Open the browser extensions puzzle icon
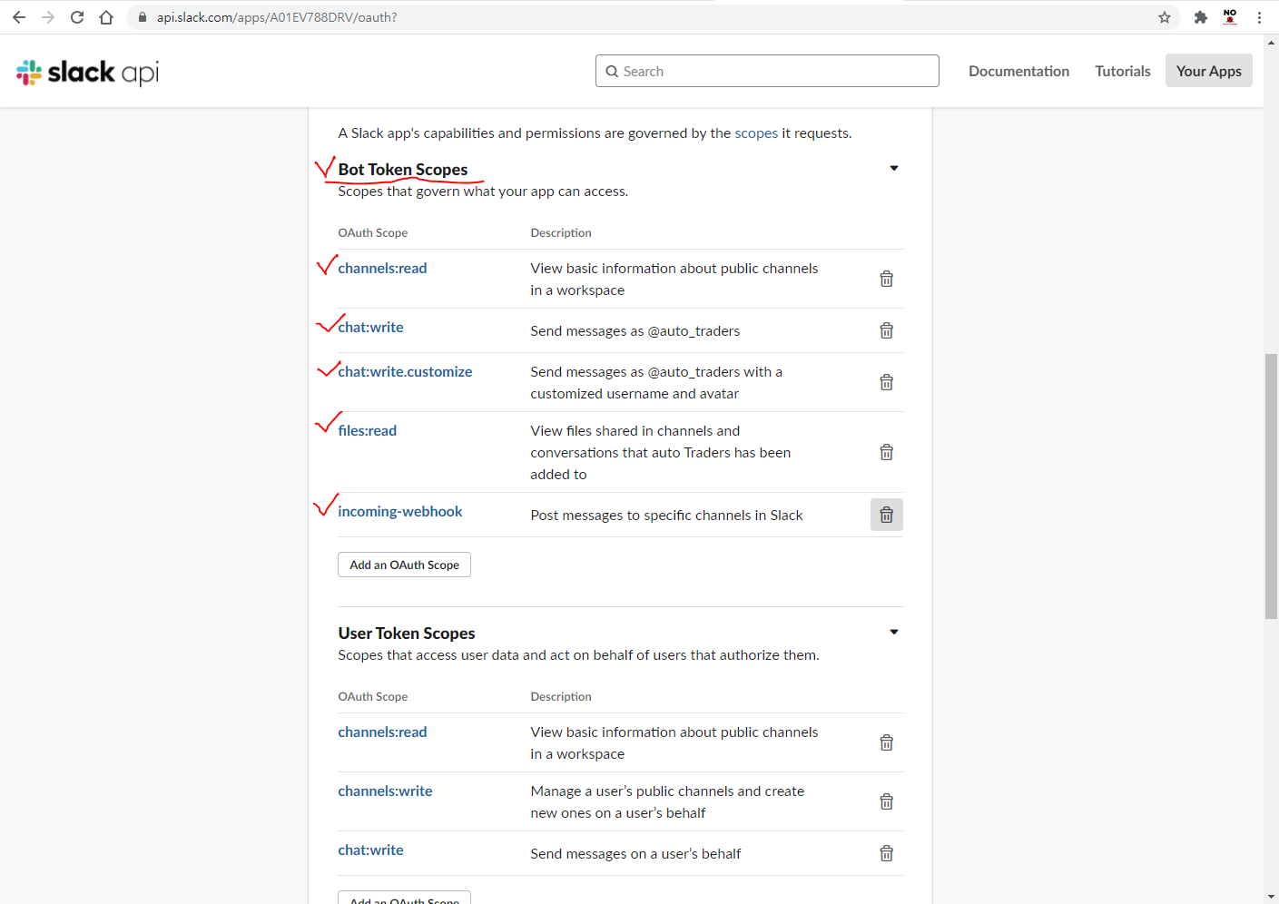This screenshot has height=904, width=1279. pyautogui.click(x=1201, y=17)
